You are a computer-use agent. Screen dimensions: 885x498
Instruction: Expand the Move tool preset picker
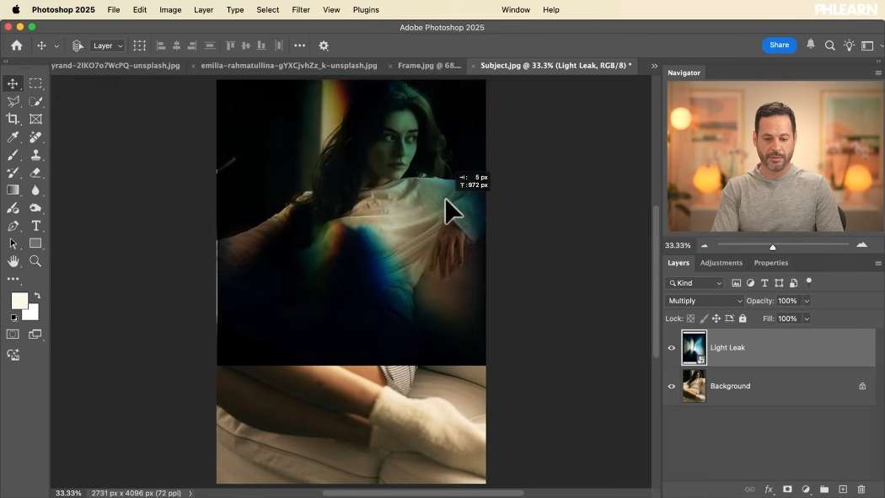pyautogui.click(x=56, y=46)
